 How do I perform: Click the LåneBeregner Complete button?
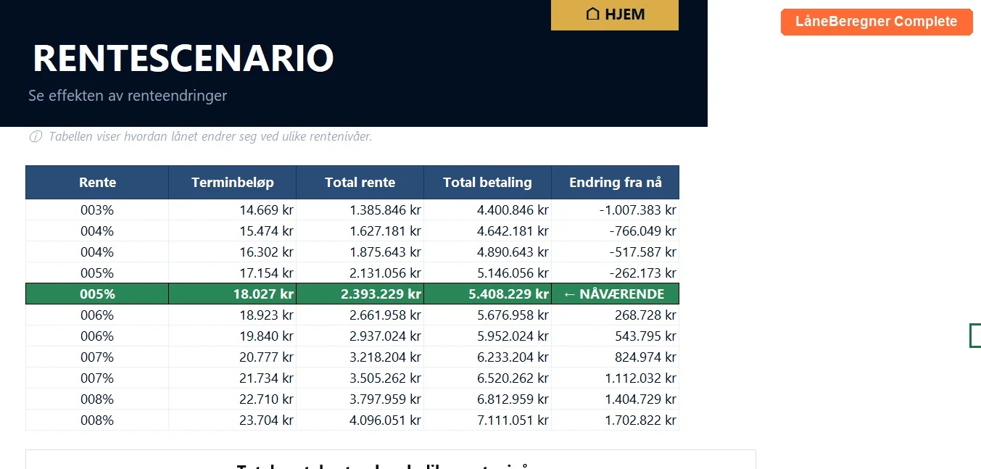click(877, 22)
